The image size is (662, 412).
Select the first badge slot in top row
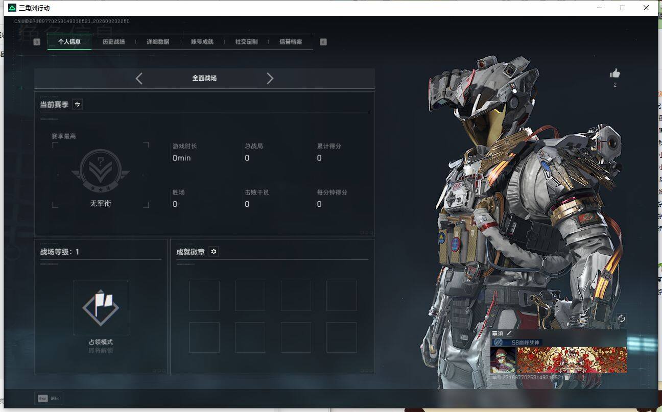tap(204, 296)
